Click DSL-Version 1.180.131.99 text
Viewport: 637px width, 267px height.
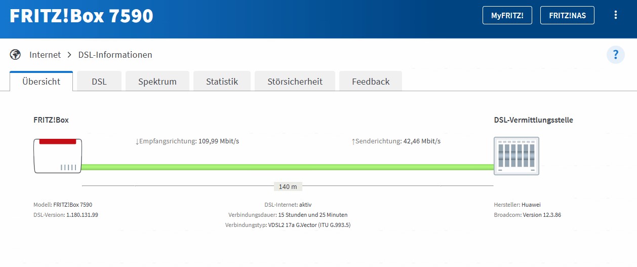pyautogui.click(x=66, y=215)
